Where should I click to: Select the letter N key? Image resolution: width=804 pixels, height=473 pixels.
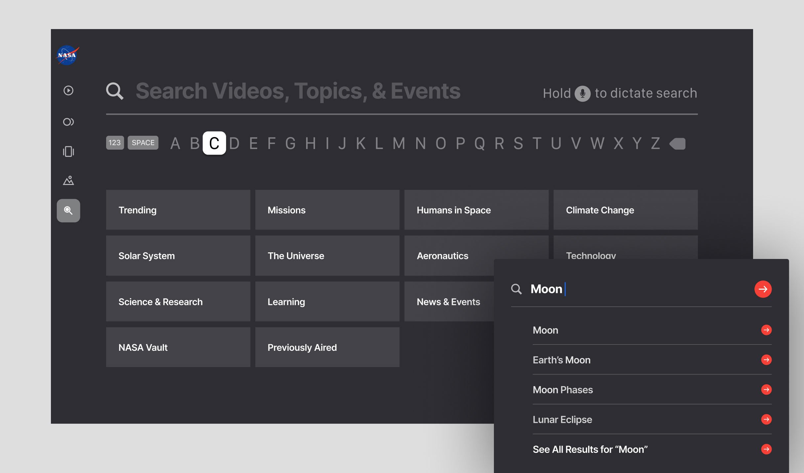pyautogui.click(x=421, y=143)
